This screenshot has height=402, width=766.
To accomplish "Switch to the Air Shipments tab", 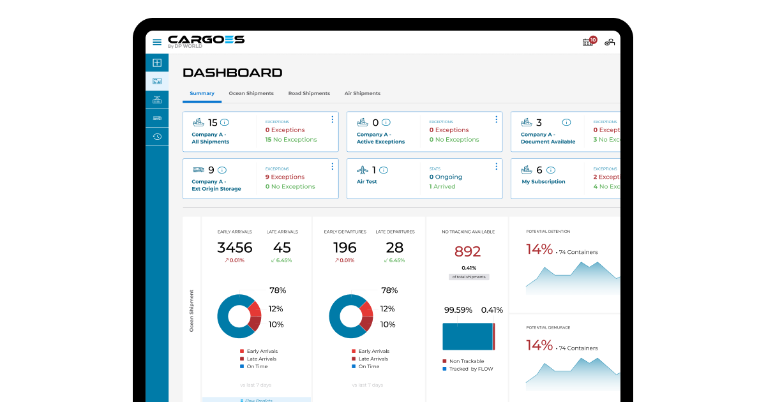I will coord(363,94).
